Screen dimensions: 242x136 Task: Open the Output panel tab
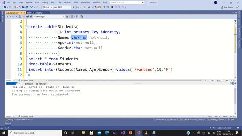tap(8, 123)
